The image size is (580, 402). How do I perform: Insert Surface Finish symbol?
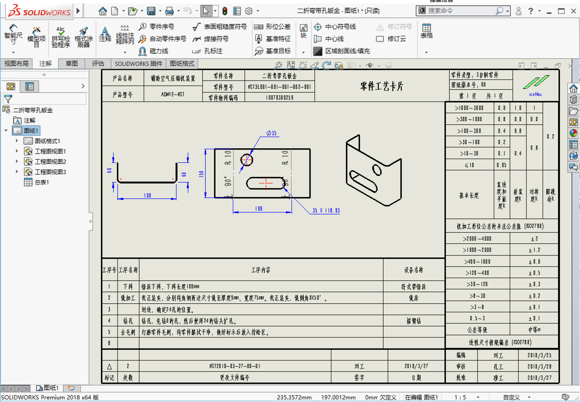point(220,26)
